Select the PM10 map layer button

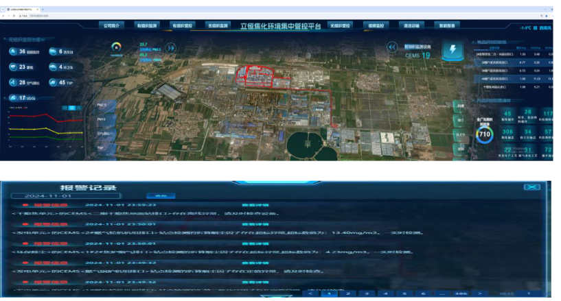tap(106, 119)
